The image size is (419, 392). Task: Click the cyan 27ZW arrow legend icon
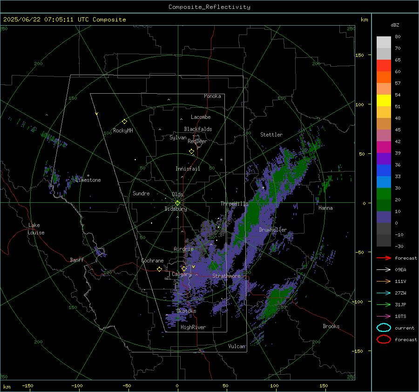[384, 293]
